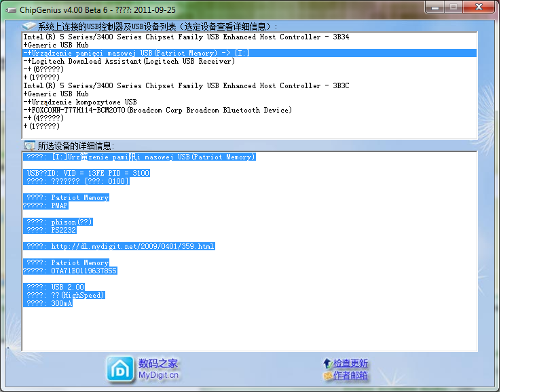Click the HighSpeed speed line
Image resolution: width=556 pixels, height=392 pixels.
[65, 295]
